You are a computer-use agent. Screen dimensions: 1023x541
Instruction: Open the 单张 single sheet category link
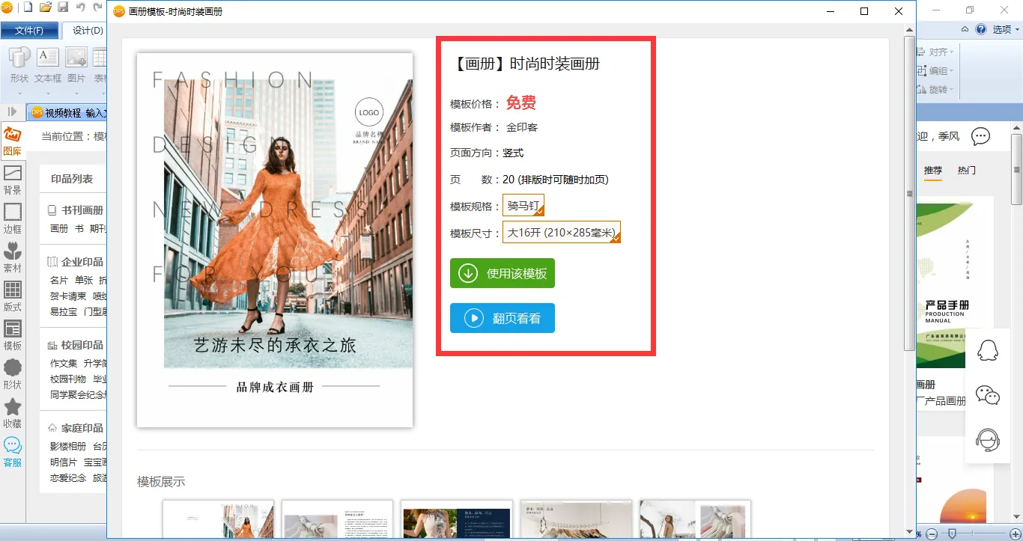(84, 280)
